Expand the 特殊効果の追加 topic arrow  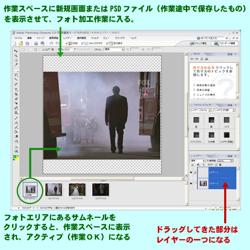click(194, 85)
